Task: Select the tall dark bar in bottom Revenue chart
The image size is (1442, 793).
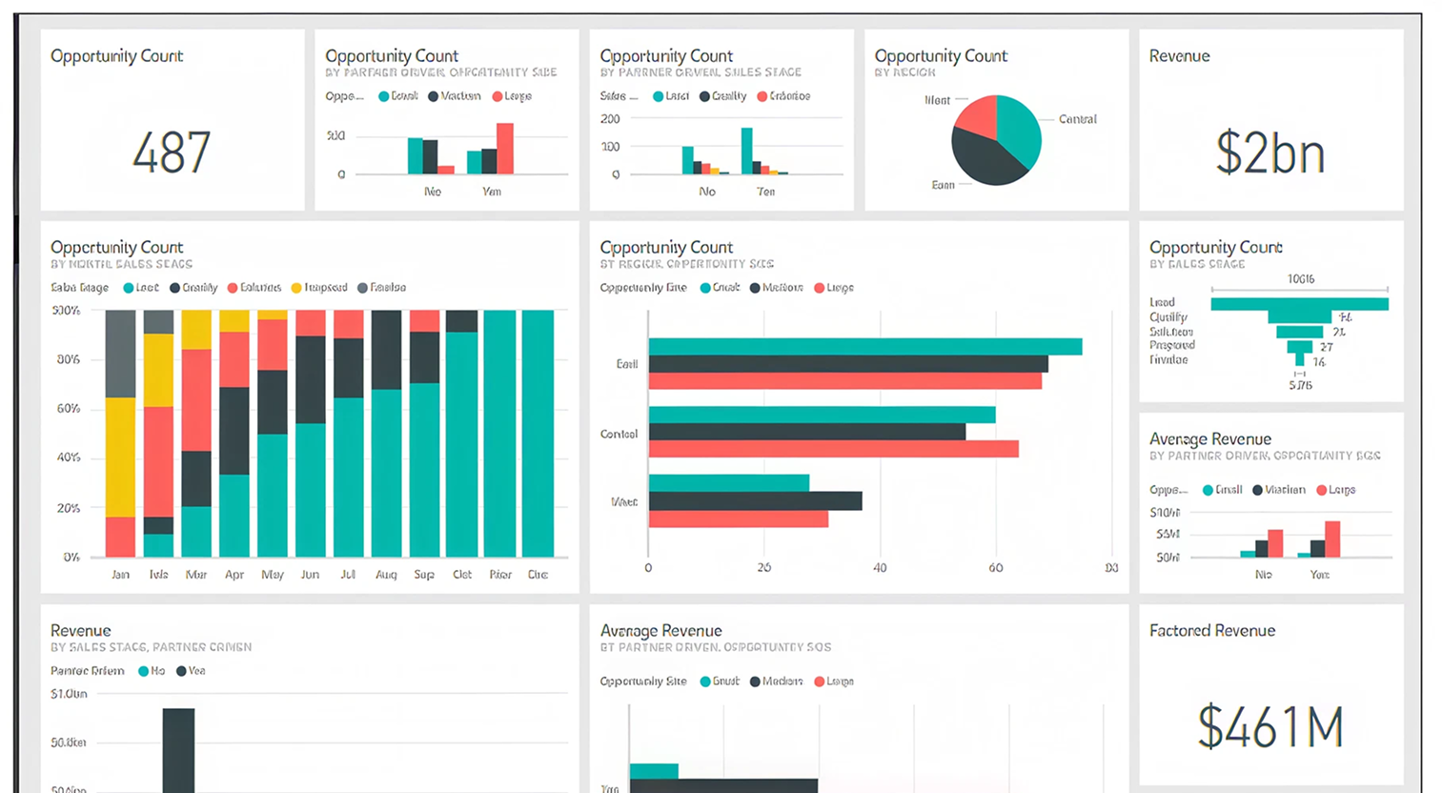Action: 178,750
